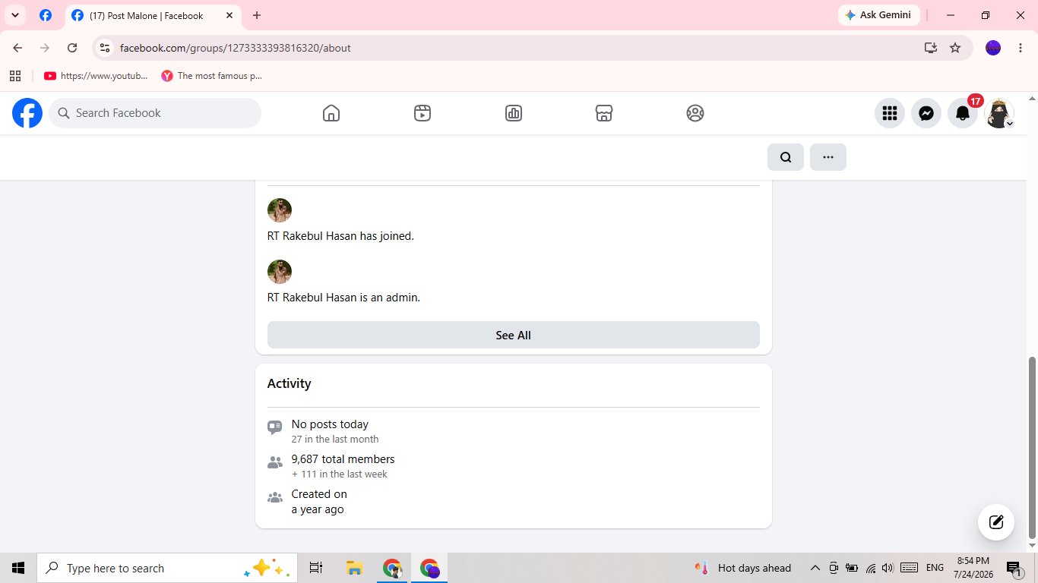The height and width of the screenshot is (583, 1038).
Task: Click the new message compose icon
Action: [x=996, y=522]
